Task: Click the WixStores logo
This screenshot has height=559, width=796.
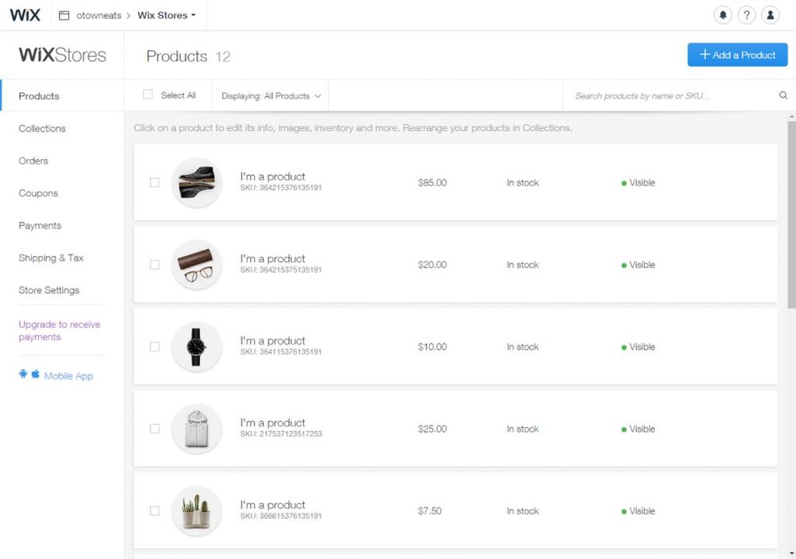Action: (62, 55)
